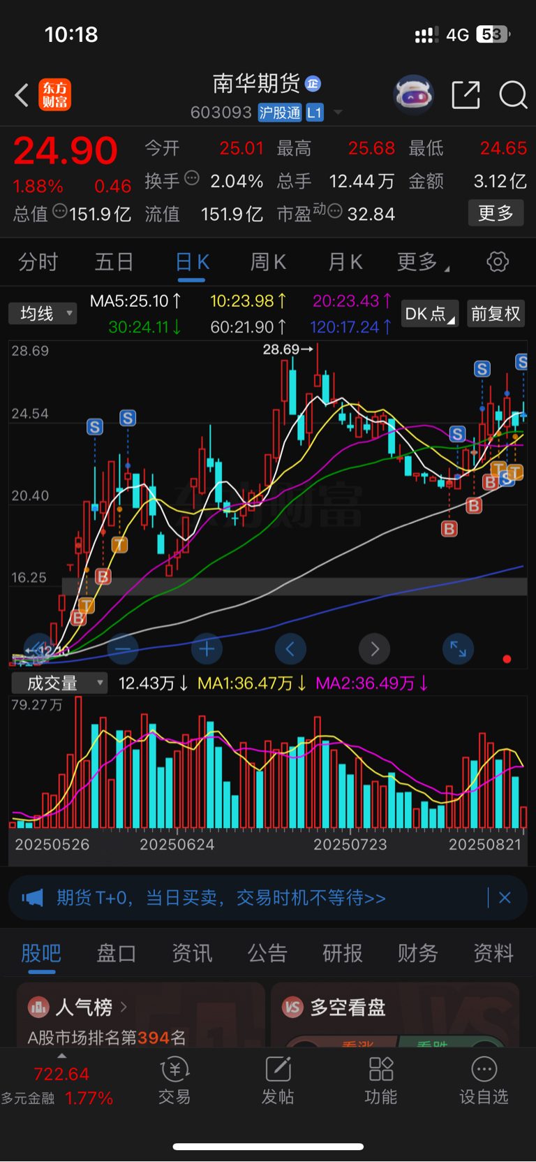The height and width of the screenshot is (1162, 536).
Task: Switch to the 五日 tab
Action: click(114, 262)
